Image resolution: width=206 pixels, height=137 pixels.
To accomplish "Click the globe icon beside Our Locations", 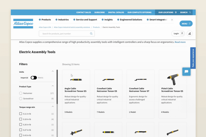I will [x=176, y=13].
